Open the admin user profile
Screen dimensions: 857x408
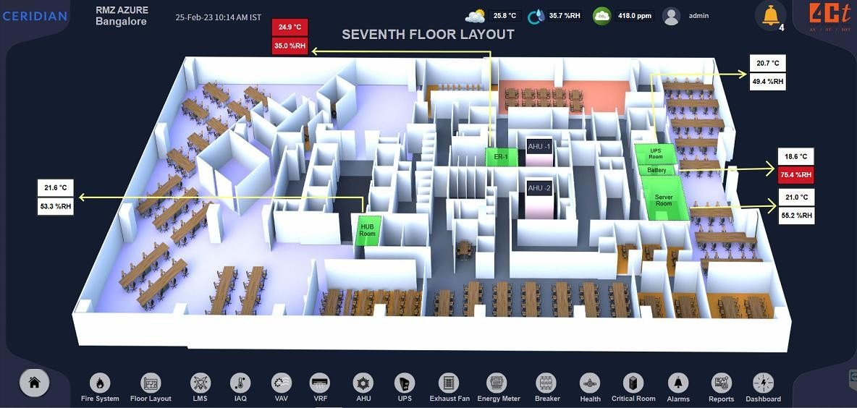coord(671,16)
